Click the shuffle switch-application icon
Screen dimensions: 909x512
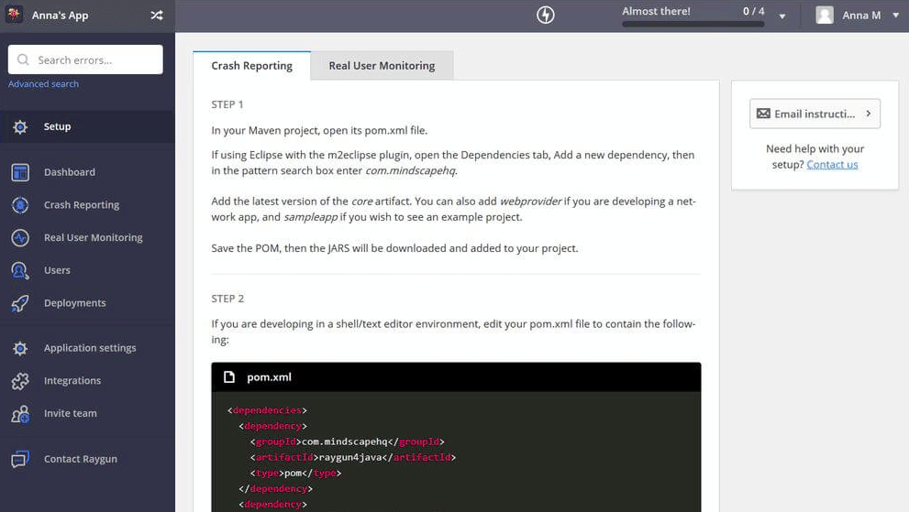157,15
